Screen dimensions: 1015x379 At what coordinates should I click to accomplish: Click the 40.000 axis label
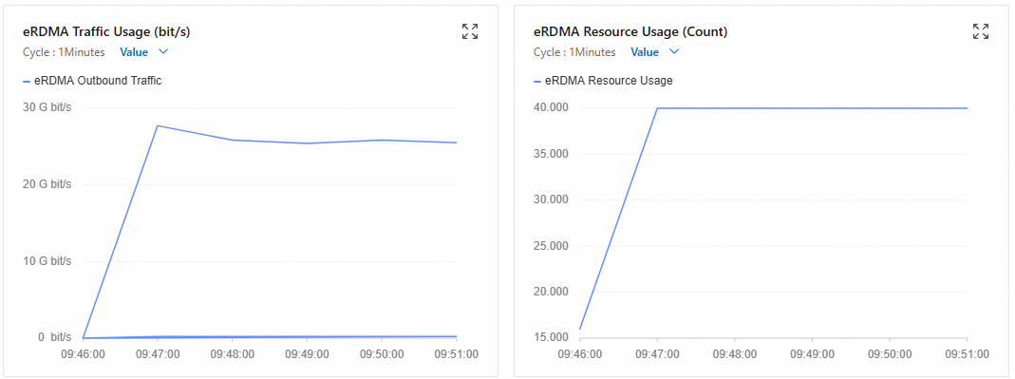552,107
